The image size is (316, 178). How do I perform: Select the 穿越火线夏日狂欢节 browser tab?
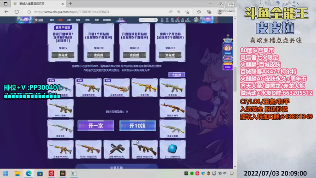[38, 4]
